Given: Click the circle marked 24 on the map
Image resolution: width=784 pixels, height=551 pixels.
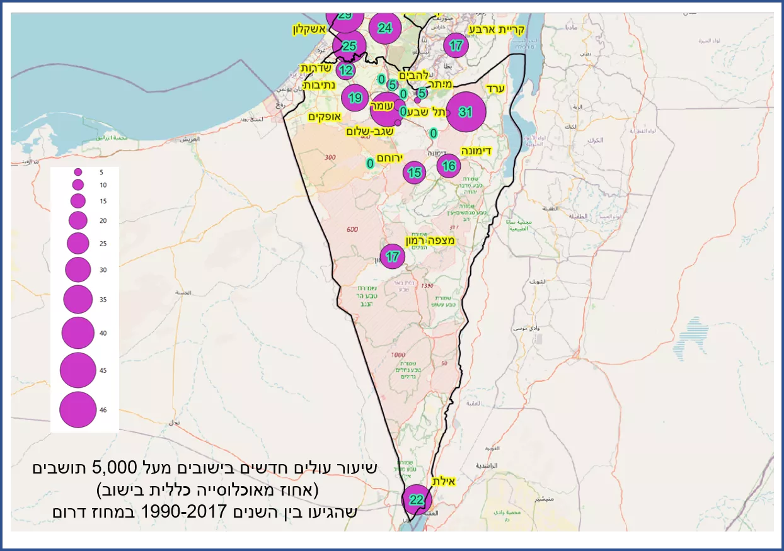Looking at the screenshot, I should click(x=385, y=28).
